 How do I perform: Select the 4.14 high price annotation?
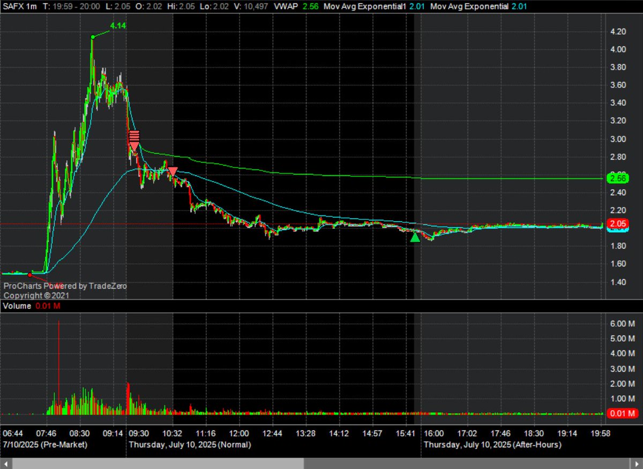click(117, 25)
